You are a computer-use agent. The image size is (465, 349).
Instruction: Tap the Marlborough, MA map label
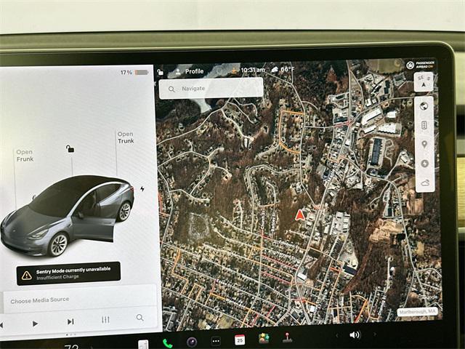[417, 312]
